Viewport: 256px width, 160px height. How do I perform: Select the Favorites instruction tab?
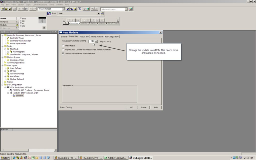click(74, 23)
